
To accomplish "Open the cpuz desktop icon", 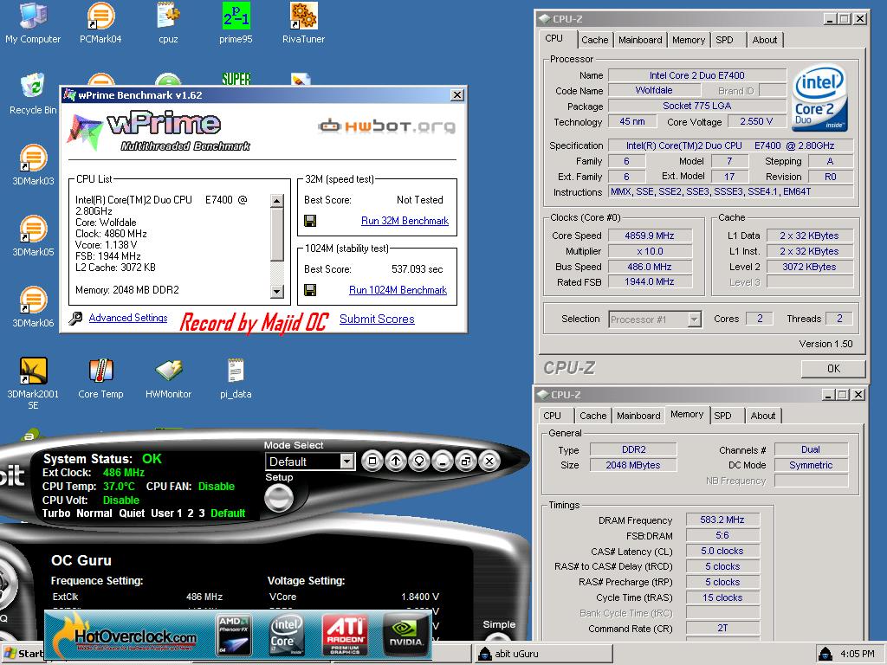I will [x=168, y=23].
